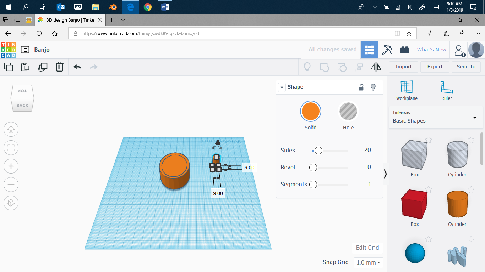The height and width of the screenshot is (272, 485).
Task: Open browser Settings and more menu
Action: click(x=477, y=33)
